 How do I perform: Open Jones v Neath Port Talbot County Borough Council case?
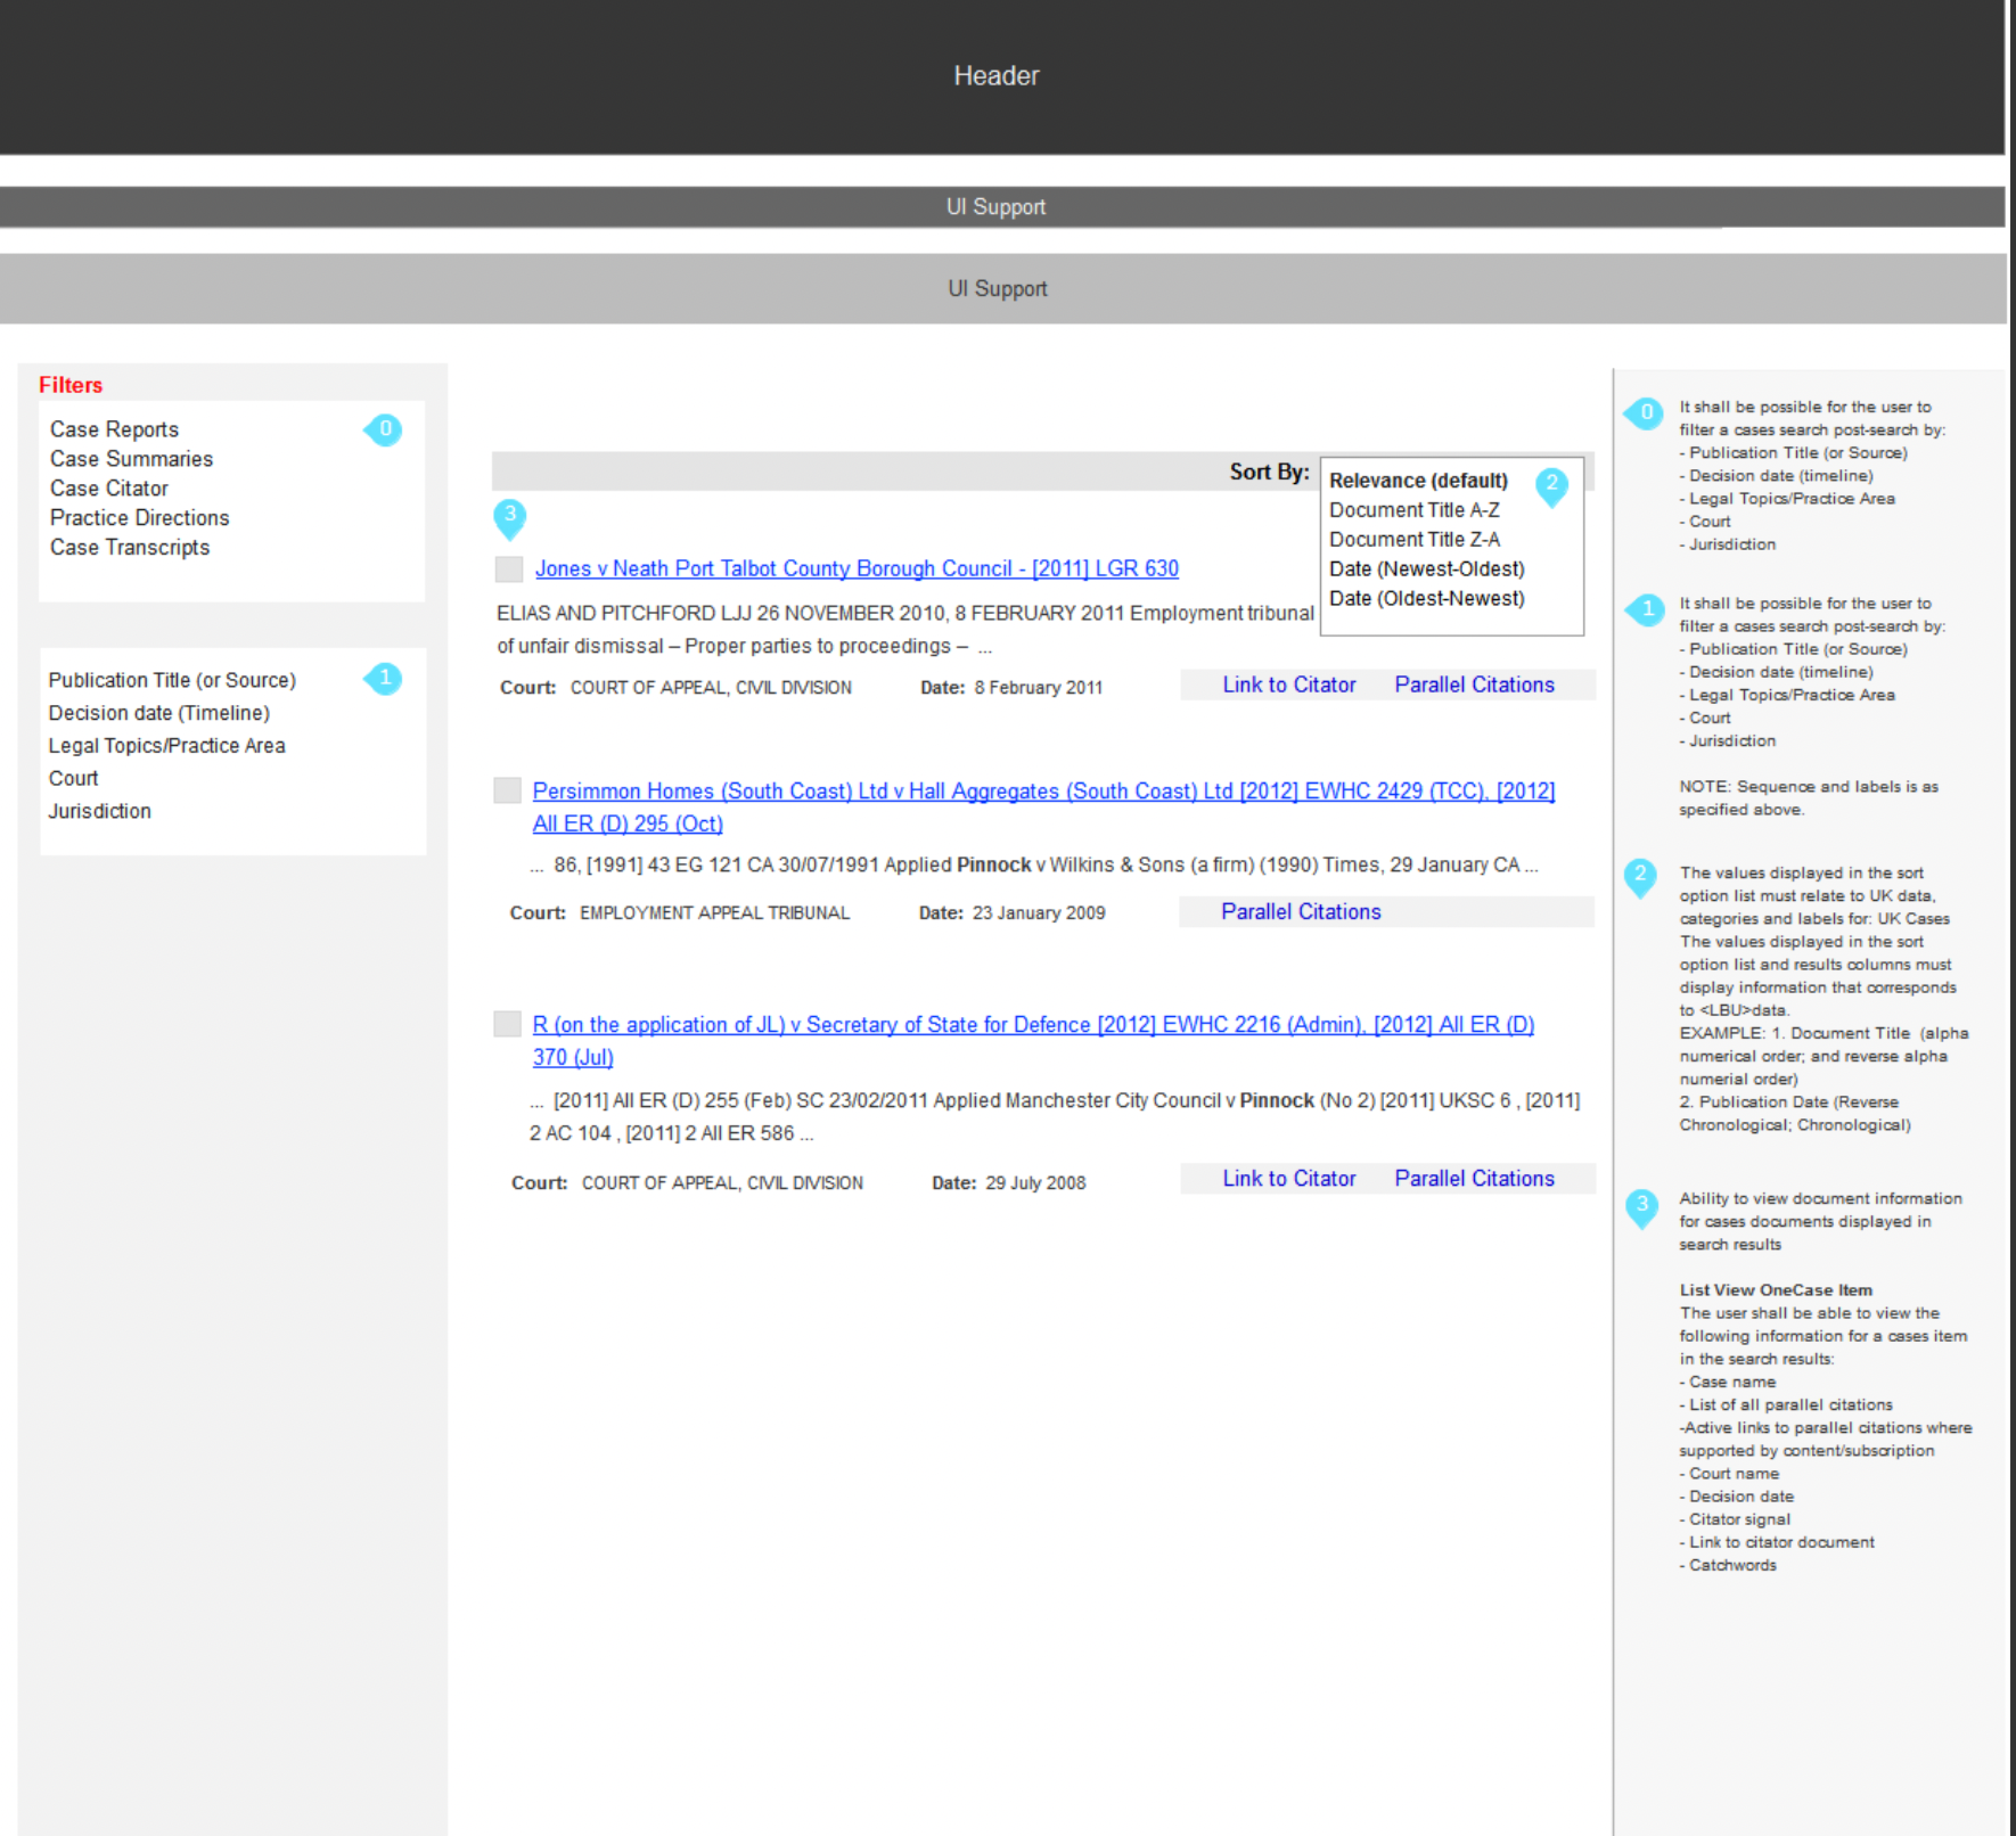tap(857, 568)
